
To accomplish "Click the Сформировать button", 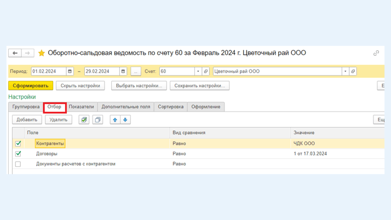I will [x=31, y=86].
